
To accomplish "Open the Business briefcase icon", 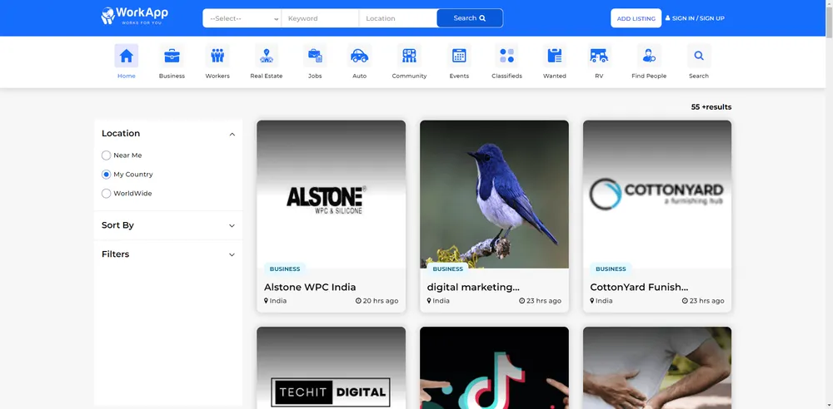I will coord(172,56).
